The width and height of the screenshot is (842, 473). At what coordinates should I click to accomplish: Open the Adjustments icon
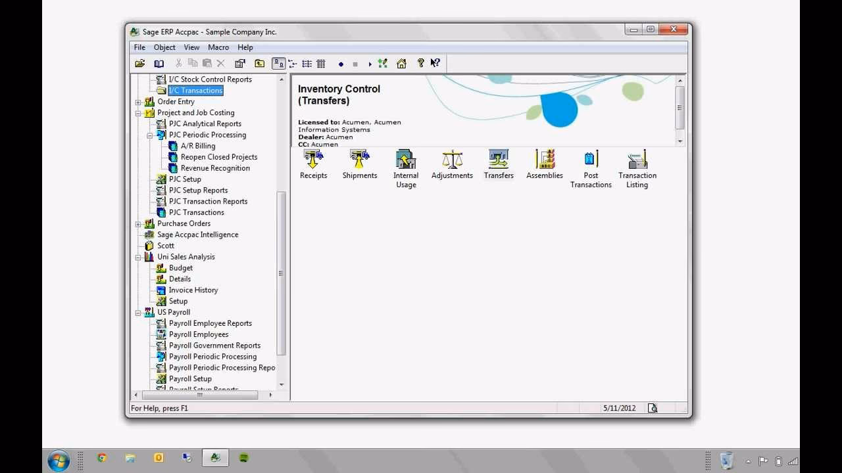pyautogui.click(x=452, y=162)
